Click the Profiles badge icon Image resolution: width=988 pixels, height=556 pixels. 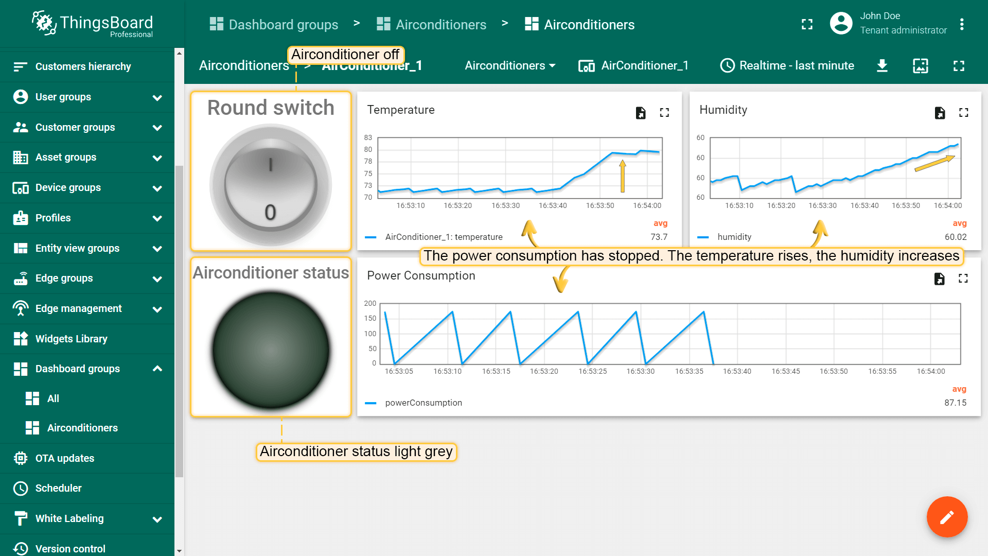21,218
